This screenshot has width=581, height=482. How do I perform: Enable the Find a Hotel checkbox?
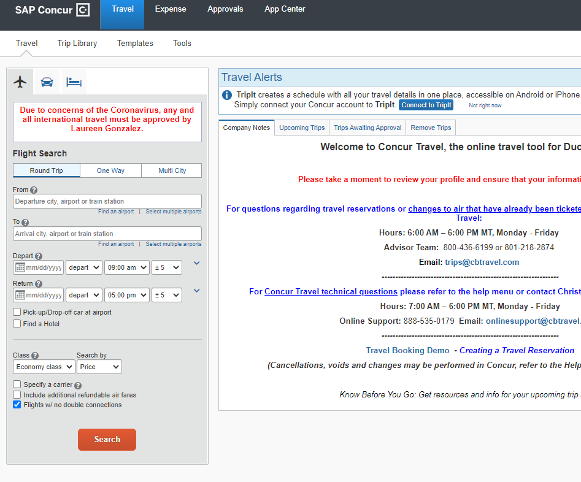(17, 323)
